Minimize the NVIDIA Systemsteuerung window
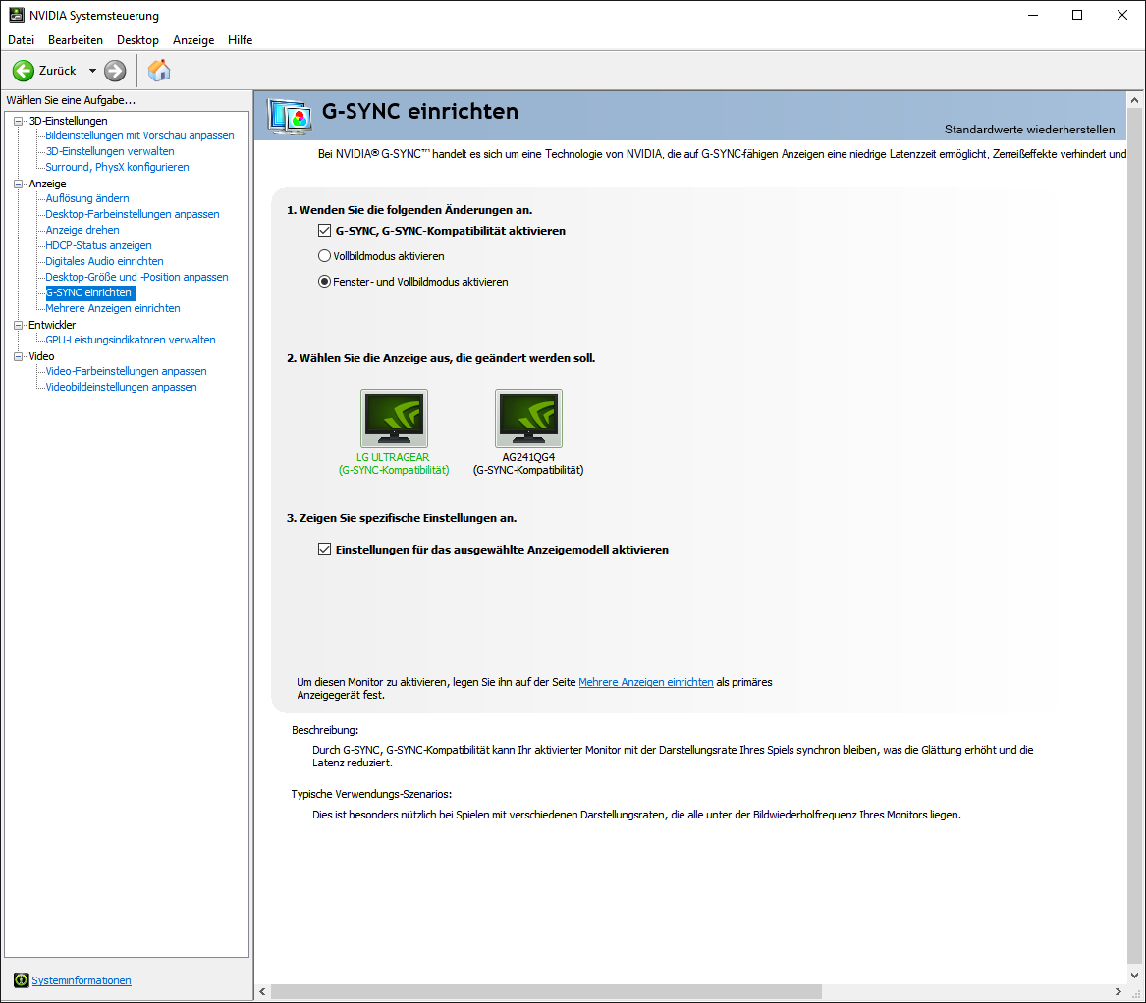 click(x=1033, y=15)
